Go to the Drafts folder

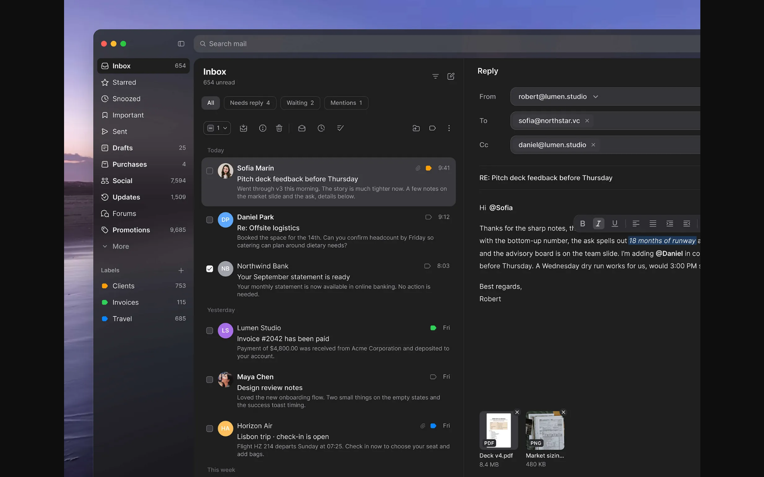pos(143,148)
